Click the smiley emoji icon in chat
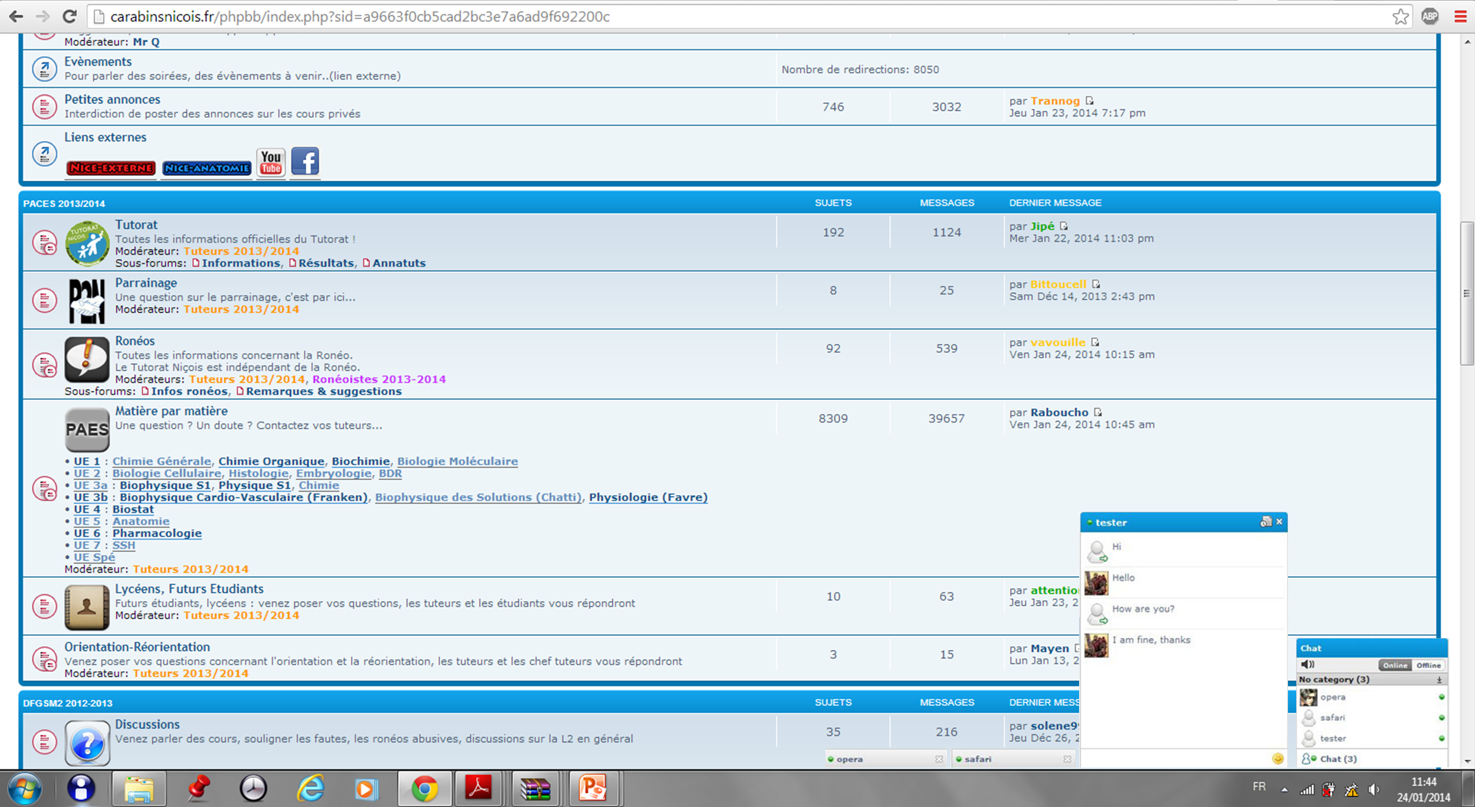Screen dimensions: 1475x807 (1277, 759)
